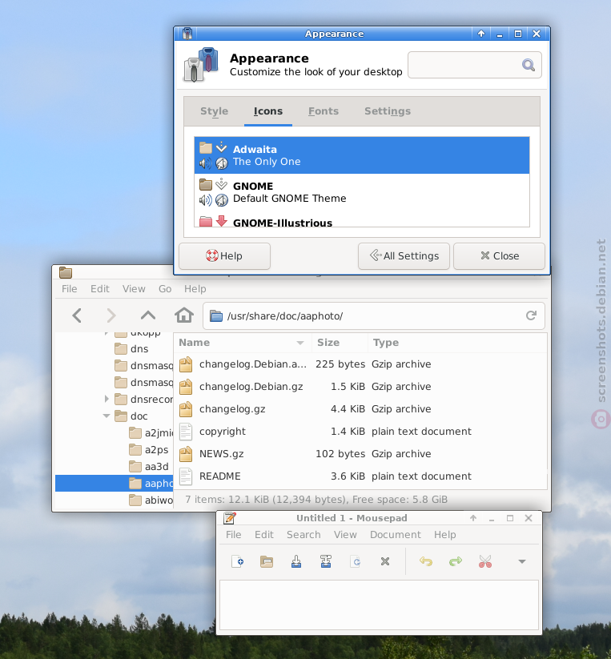The width and height of the screenshot is (611, 659).
Task: Open the View menu in file manager
Action: (x=134, y=289)
